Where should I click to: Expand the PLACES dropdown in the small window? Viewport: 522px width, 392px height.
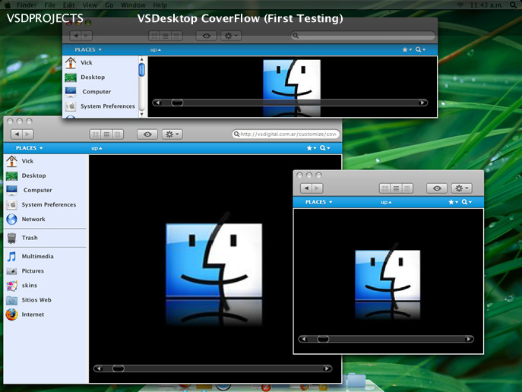click(x=319, y=202)
